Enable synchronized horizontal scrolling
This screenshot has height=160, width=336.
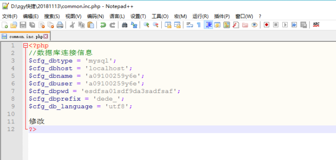(x=177, y=25)
